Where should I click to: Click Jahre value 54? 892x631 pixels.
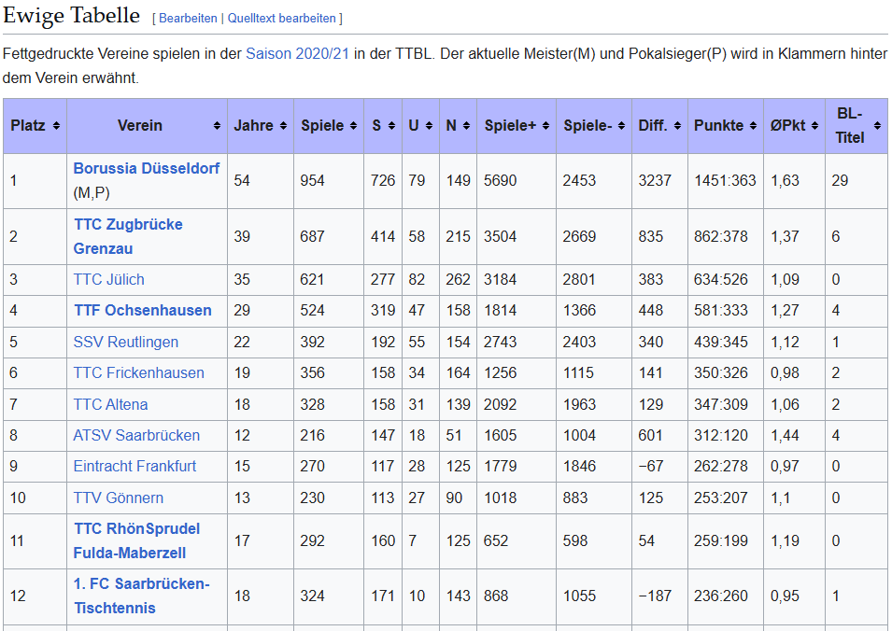(x=242, y=181)
